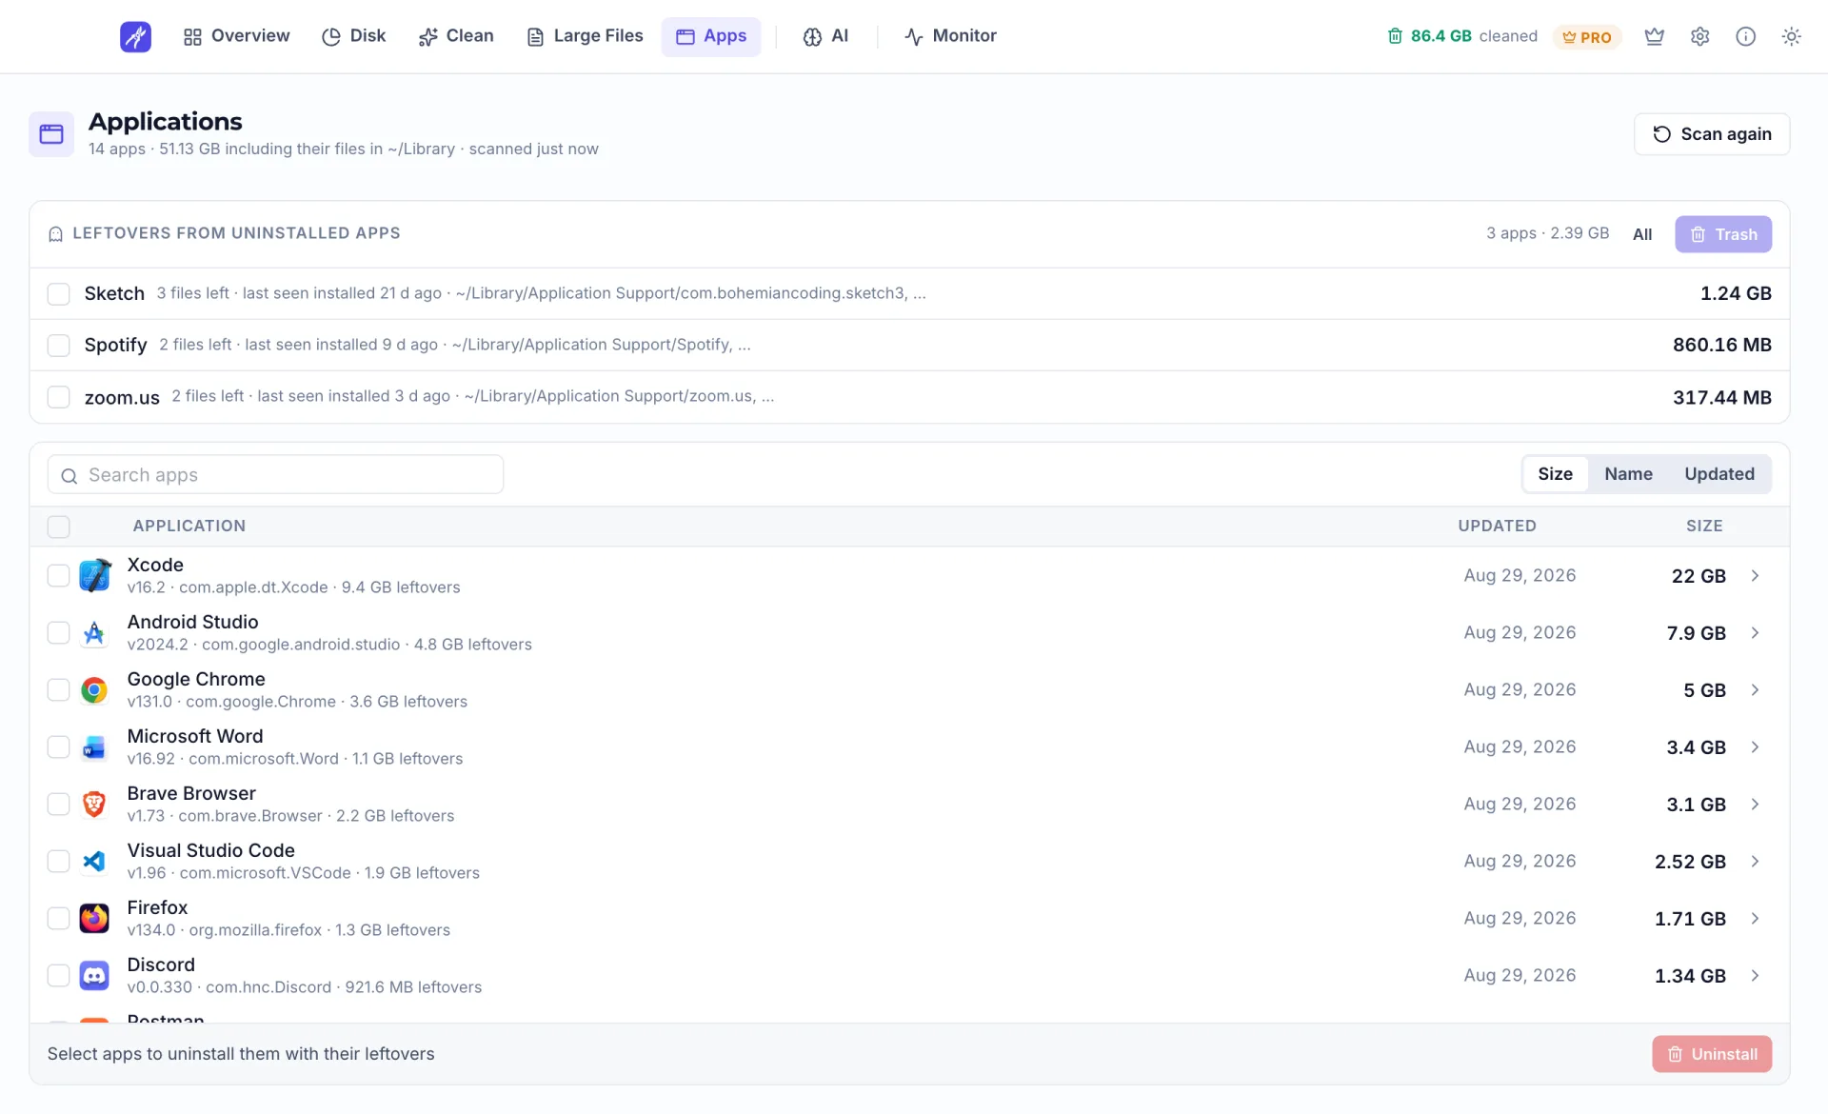
Task: Expand Microsoft Word details chevron
Action: click(x=1755, y=747)
